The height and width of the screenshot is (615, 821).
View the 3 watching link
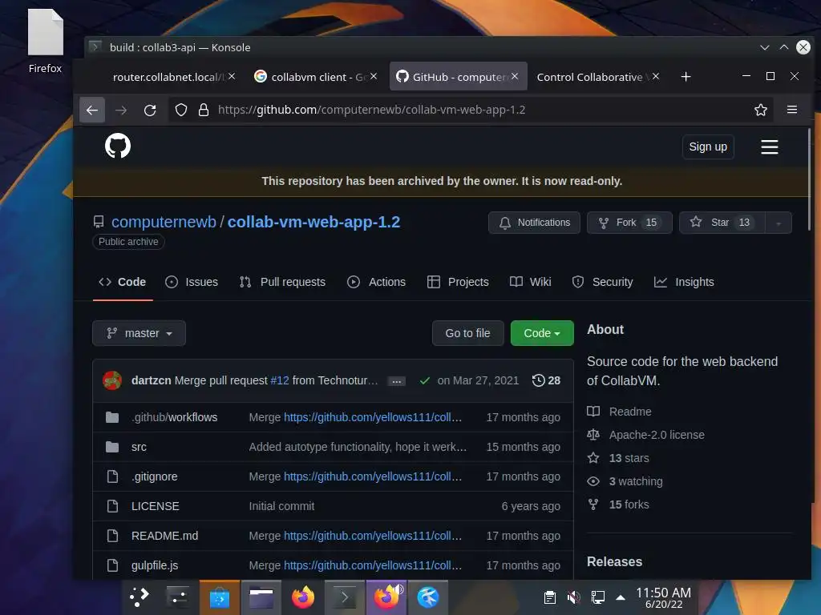(x=625, y=481)
